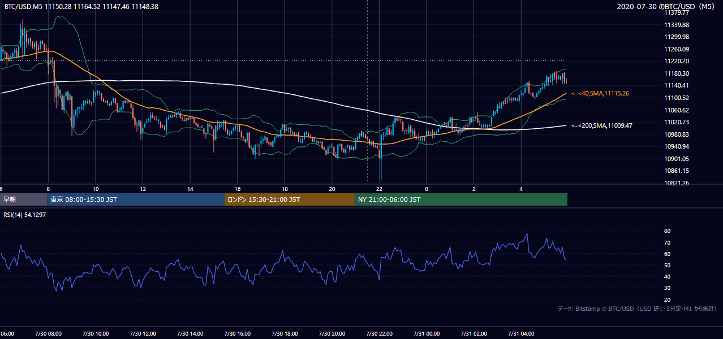
Task: Select the ロンドン 15:30-21:00 JST session bar
Action: click(290, 199)
